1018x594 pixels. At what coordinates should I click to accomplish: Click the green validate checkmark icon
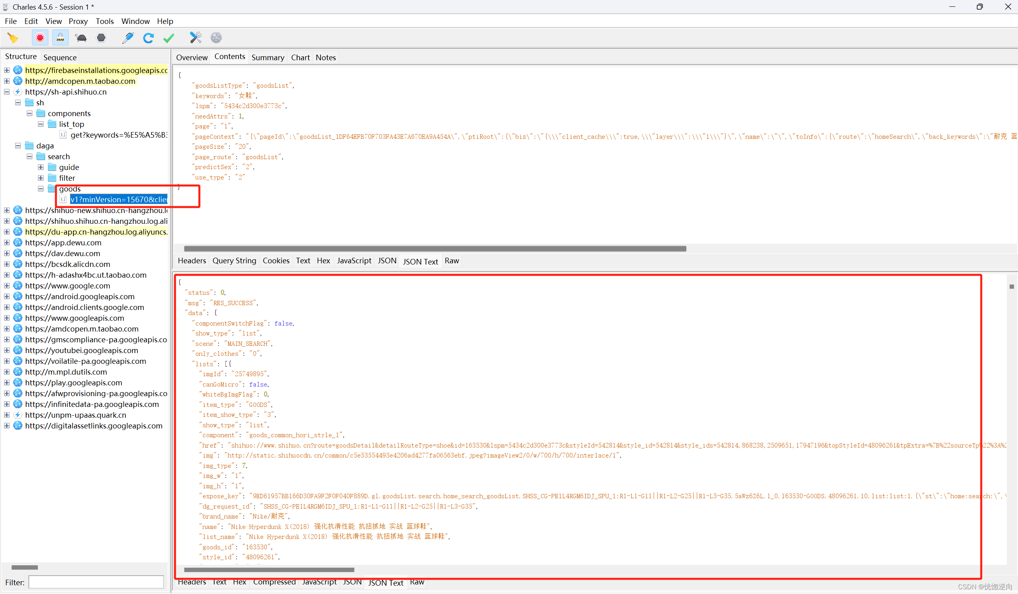169,38
